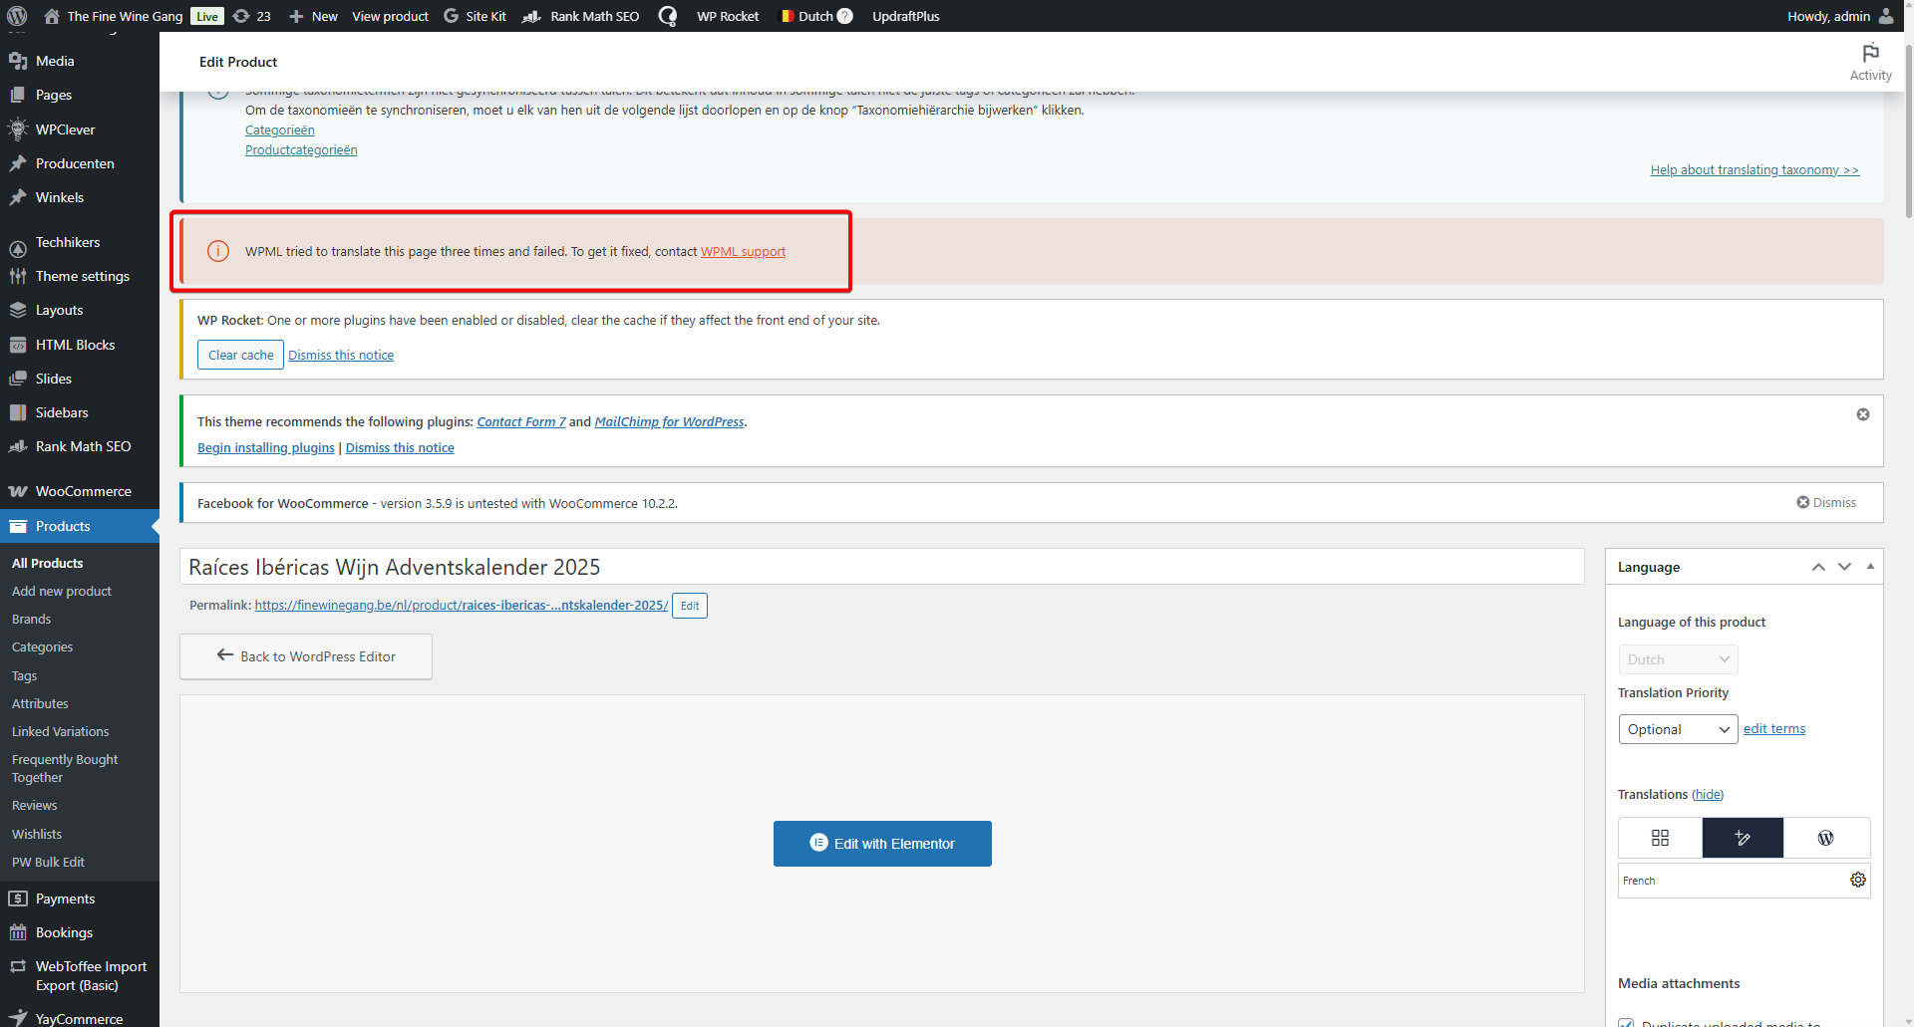Dismiss the WP Rocket notice link
Viewport: 1914px width, 1027px height.
341,356
